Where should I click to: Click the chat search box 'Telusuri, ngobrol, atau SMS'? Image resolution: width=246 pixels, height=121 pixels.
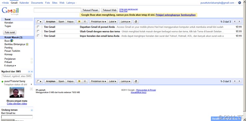(17, 76)
